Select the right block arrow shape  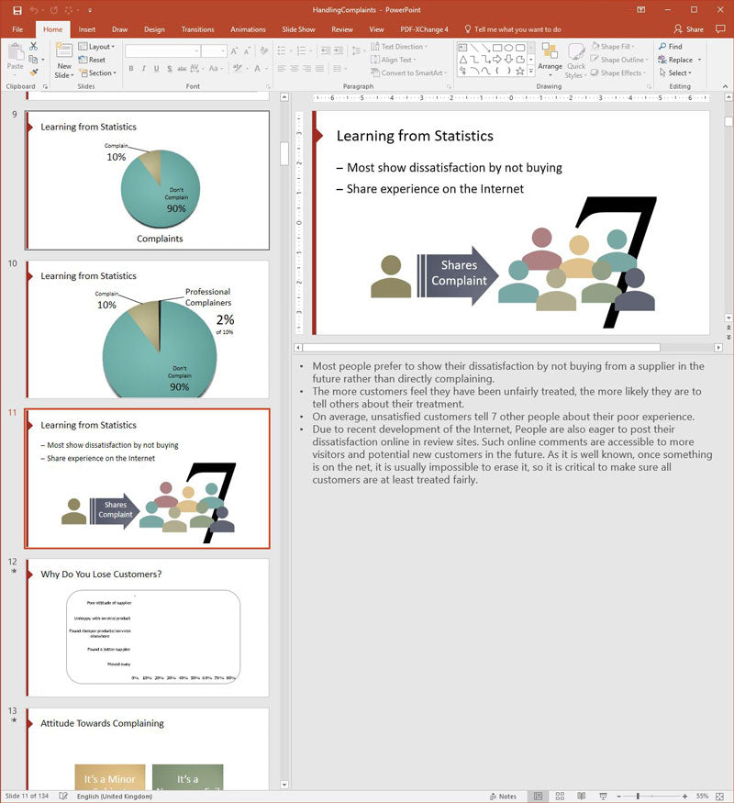tap(497, 60)
